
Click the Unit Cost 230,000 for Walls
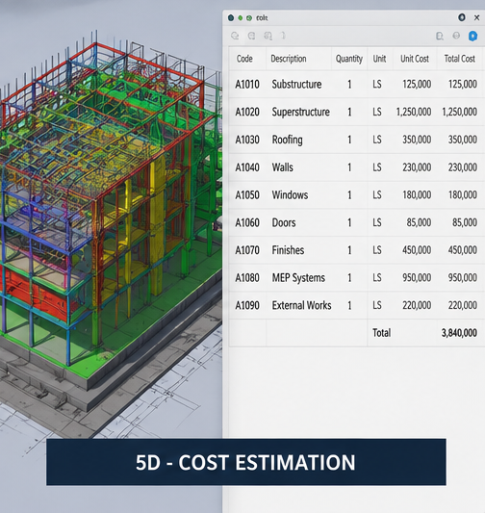click(x=417, y=167)
